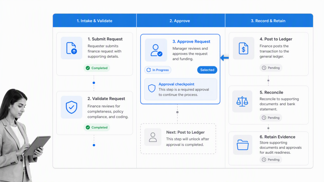Open the 4. Post to Ledger title

(276, 39)
